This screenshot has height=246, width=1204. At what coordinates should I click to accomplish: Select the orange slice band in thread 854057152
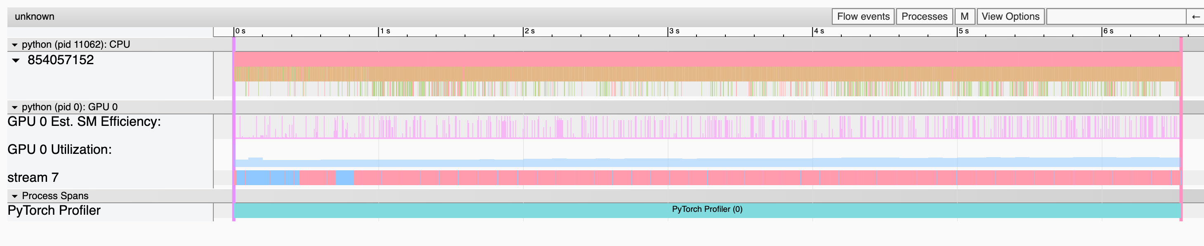click(707, 74)
